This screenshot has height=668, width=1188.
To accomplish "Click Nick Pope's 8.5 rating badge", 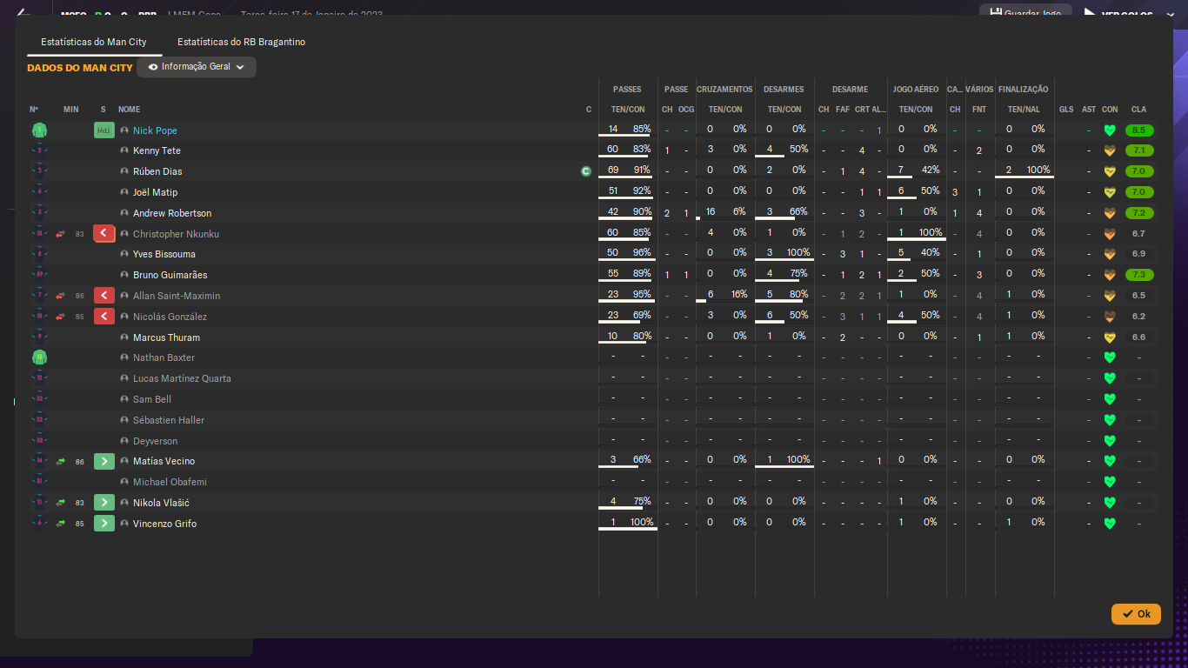I will [1139, 130].
